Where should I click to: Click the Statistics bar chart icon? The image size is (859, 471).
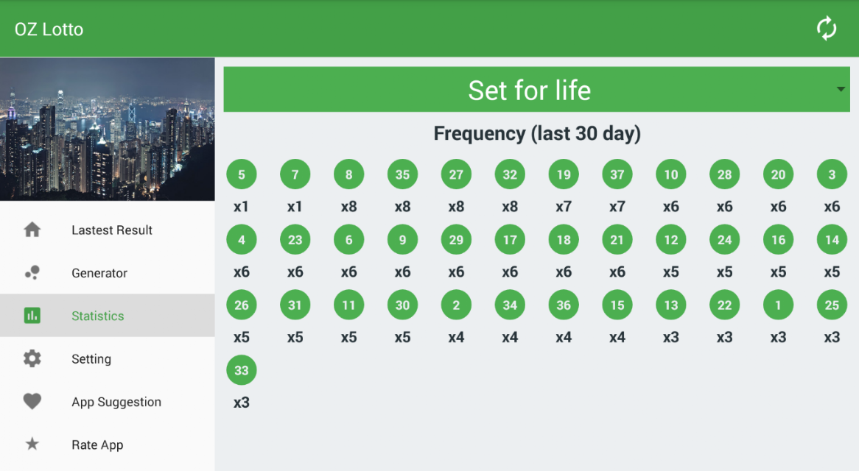[32, 316]
